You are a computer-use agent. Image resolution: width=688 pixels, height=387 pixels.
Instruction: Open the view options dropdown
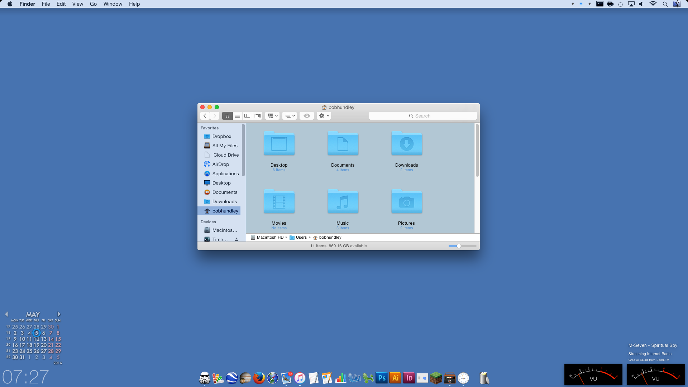point(290,116)
